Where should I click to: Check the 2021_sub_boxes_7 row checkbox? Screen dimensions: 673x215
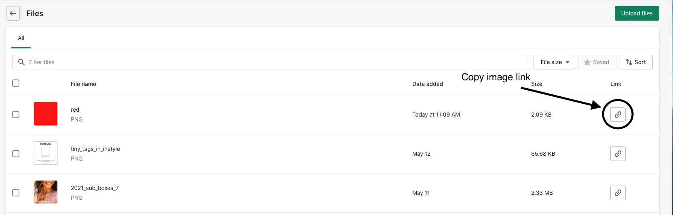click(16, 193)
